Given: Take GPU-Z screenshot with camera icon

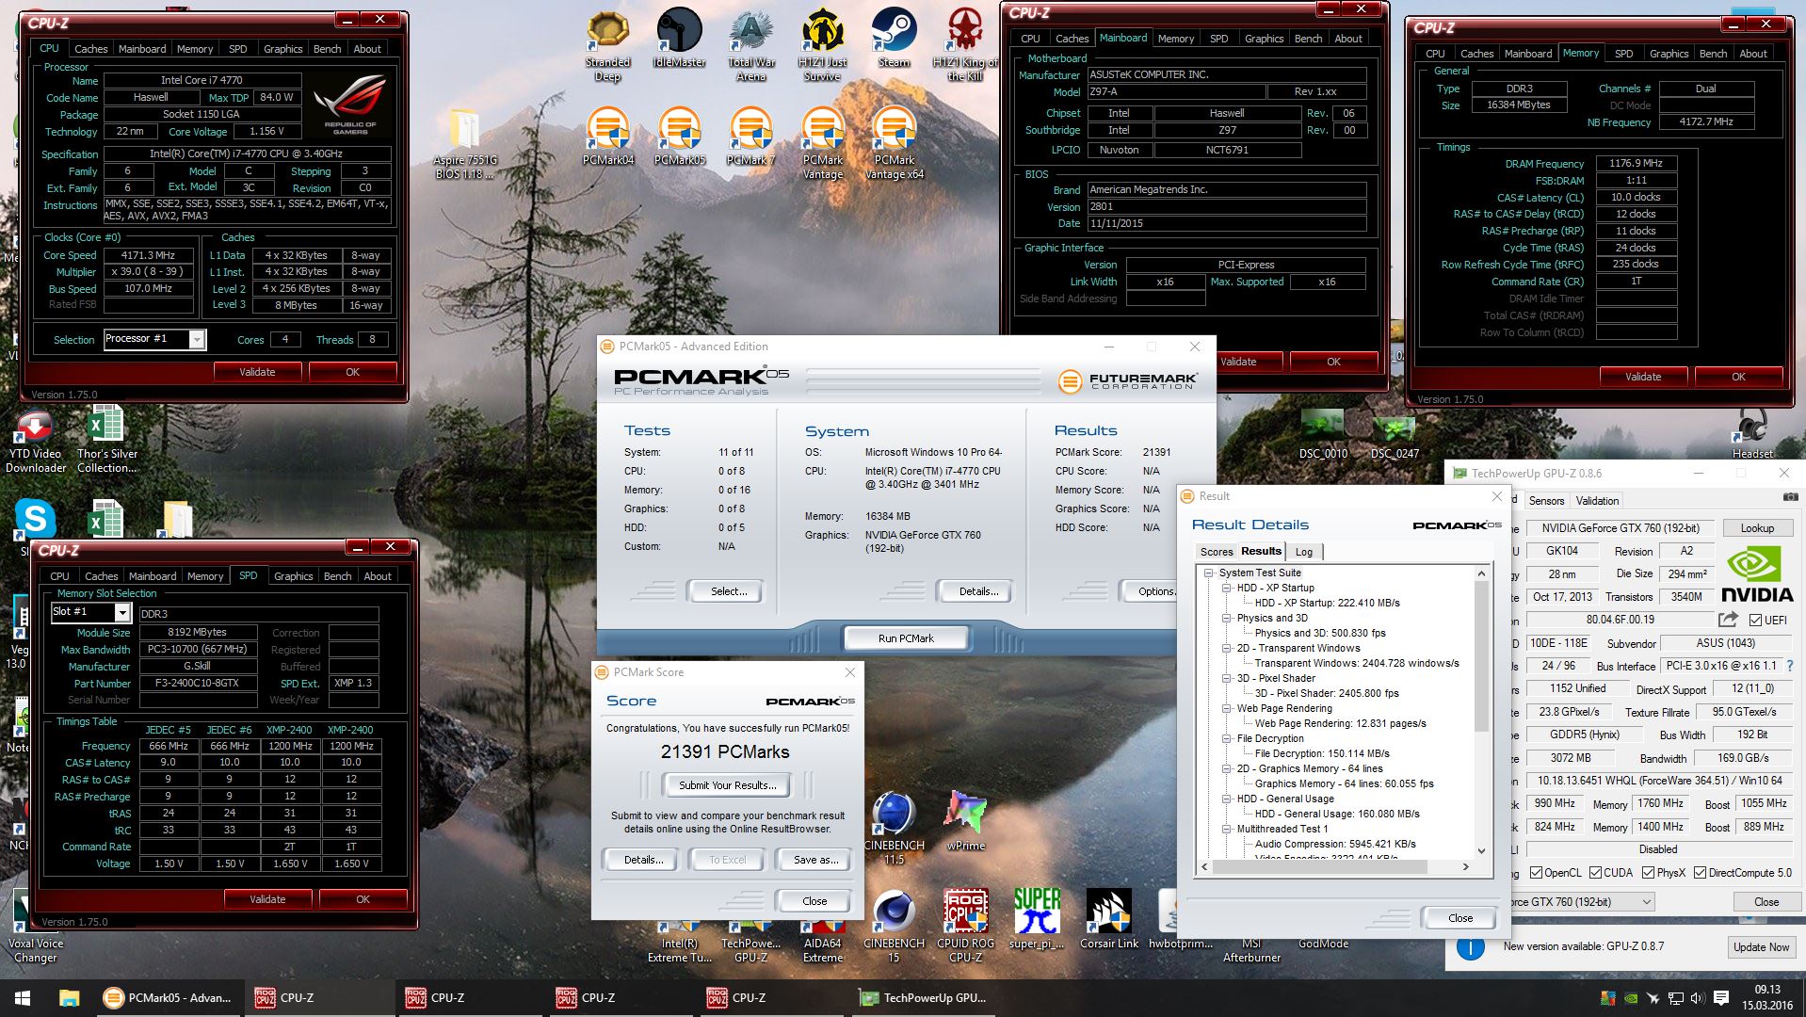Looking at the screenshot, I should (x=1789, y=497).
